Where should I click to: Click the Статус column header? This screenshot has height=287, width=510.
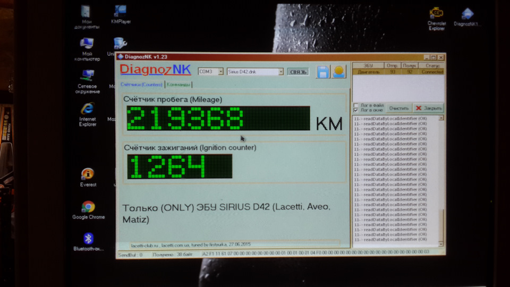pyautogui.click(x=431, y=66)
